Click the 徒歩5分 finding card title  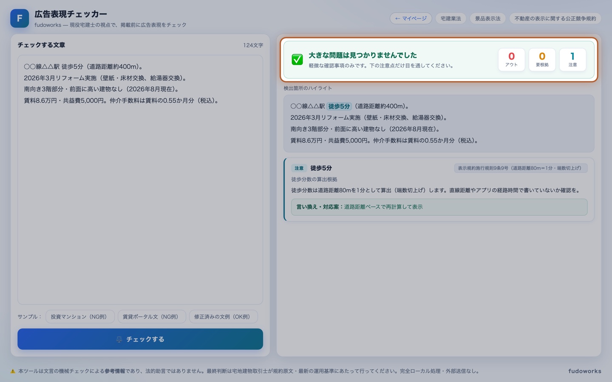[321, 168]
